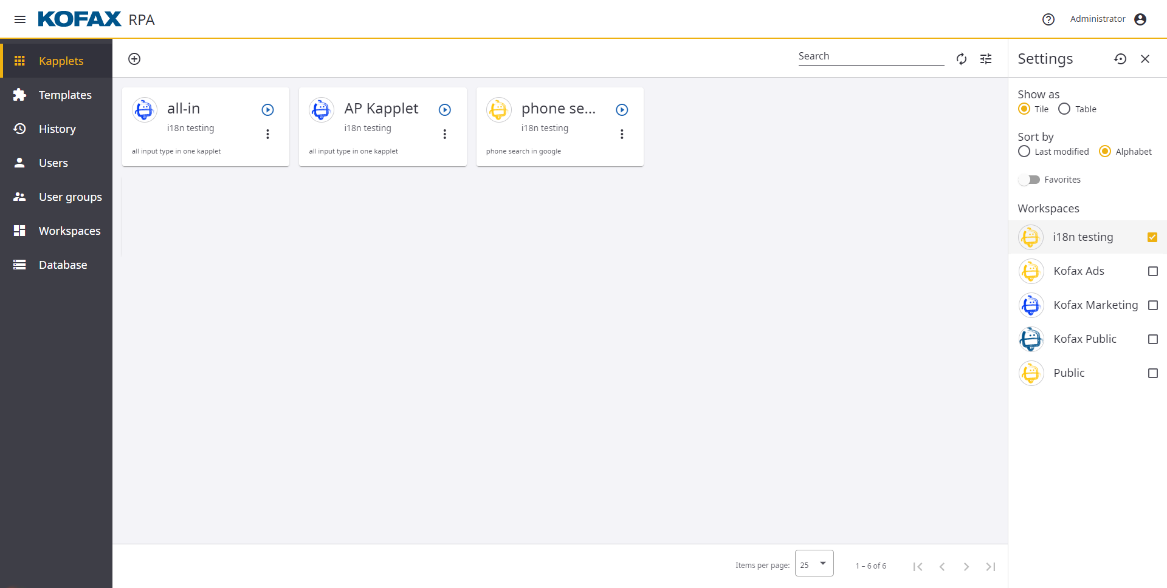Viewport: 1167px width, 588px height.
Task: Open the phone search kapplet options menu
Action: click(622, 134)
